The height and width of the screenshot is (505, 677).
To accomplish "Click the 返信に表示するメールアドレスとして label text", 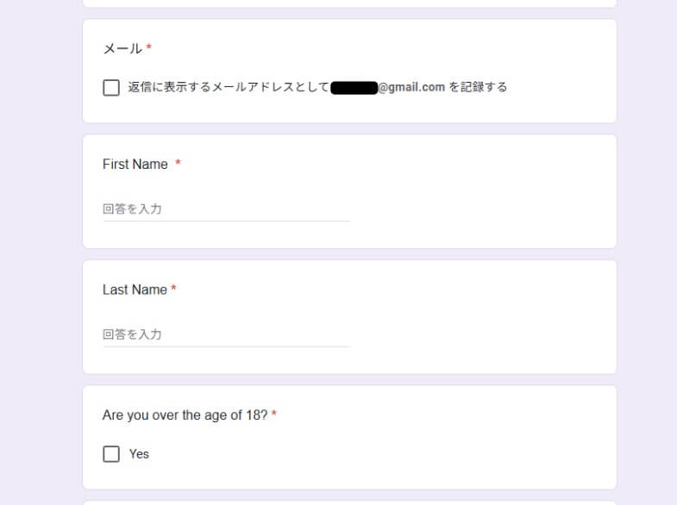I will tap(229, 87).
